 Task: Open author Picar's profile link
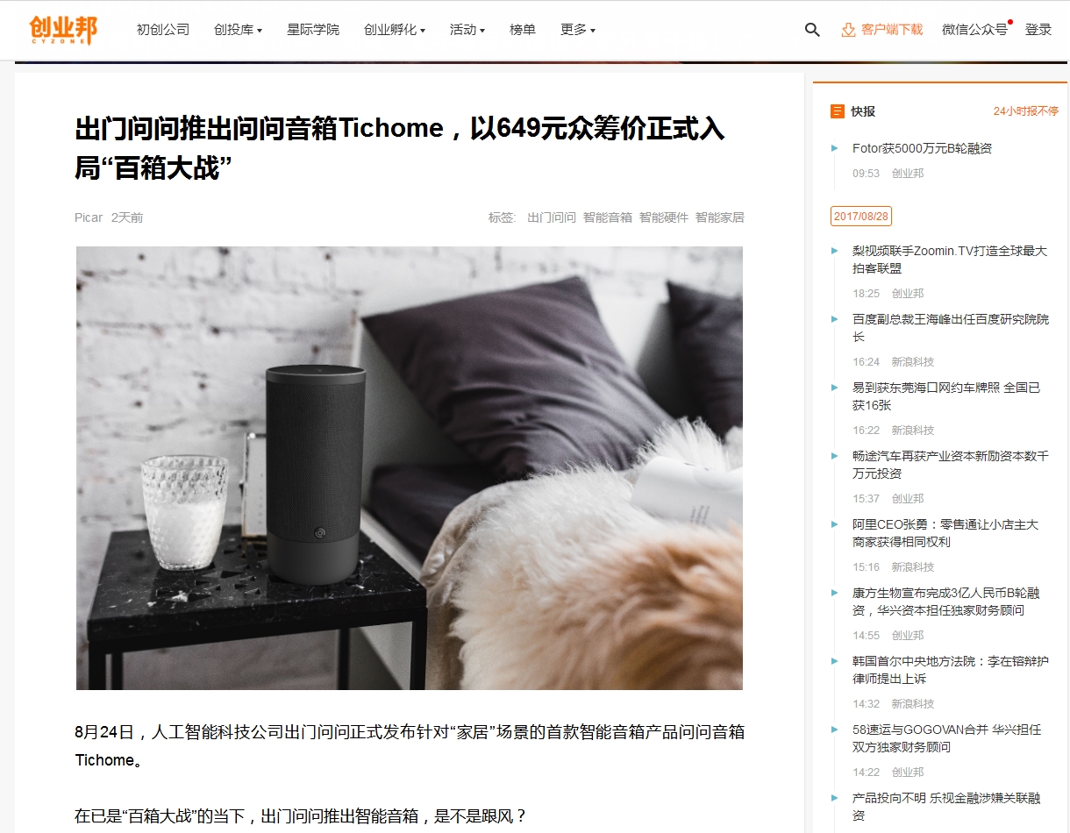click(89, 217)
